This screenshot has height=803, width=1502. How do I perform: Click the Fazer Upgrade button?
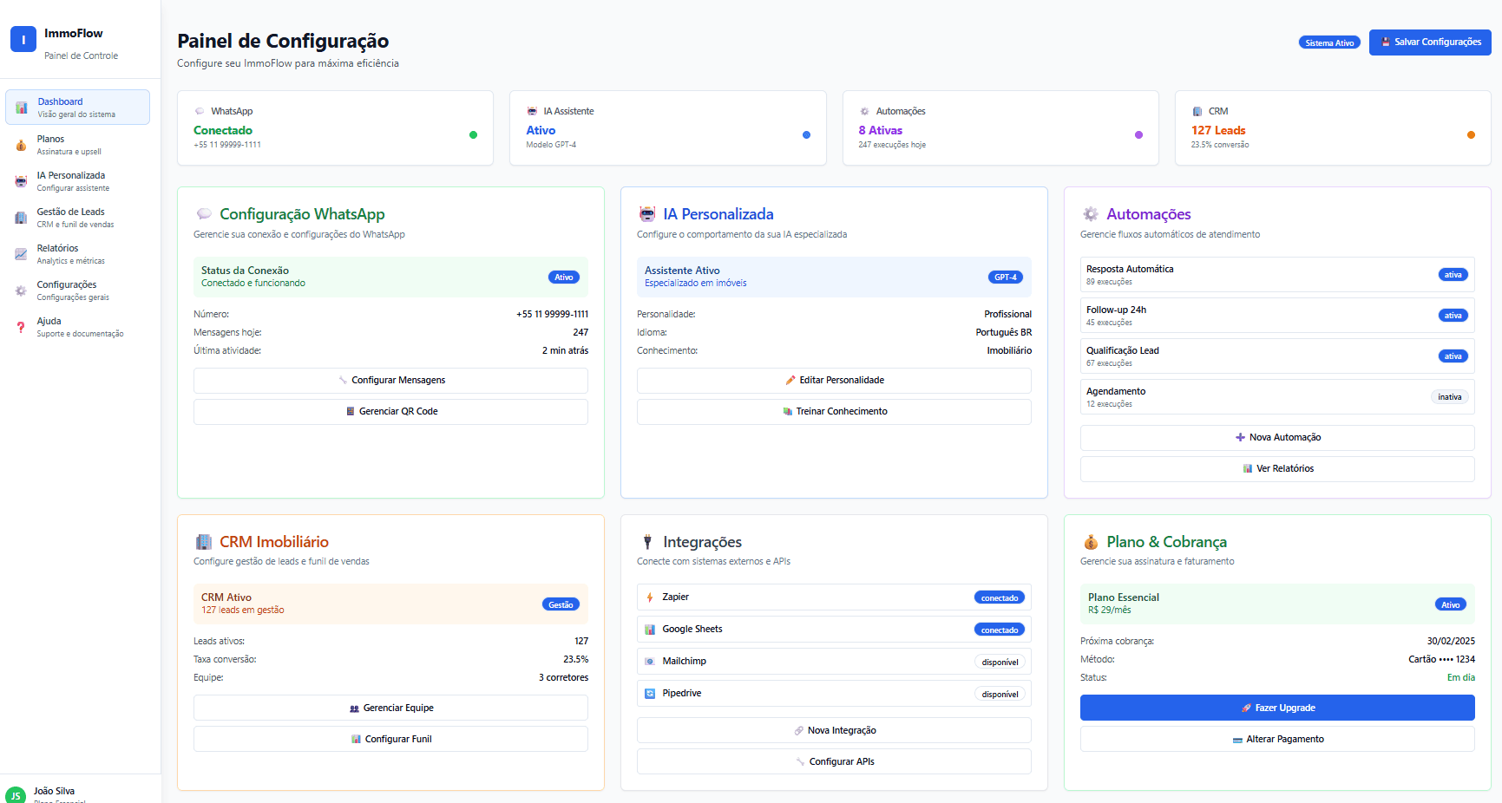tap(1276, 707)
